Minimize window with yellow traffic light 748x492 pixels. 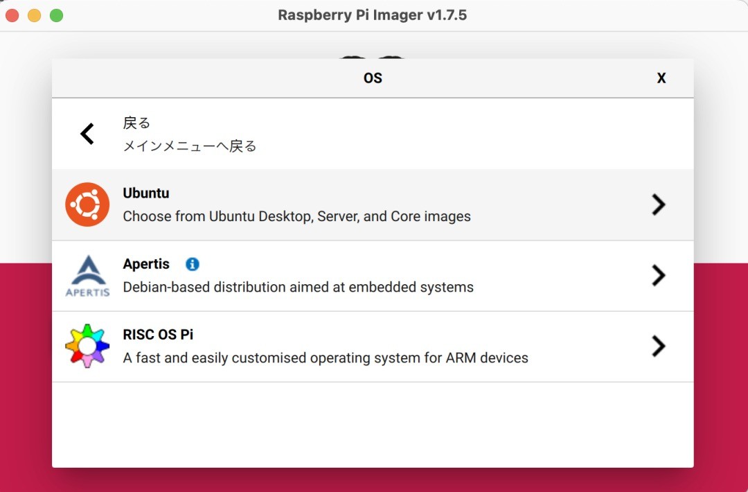35,15
